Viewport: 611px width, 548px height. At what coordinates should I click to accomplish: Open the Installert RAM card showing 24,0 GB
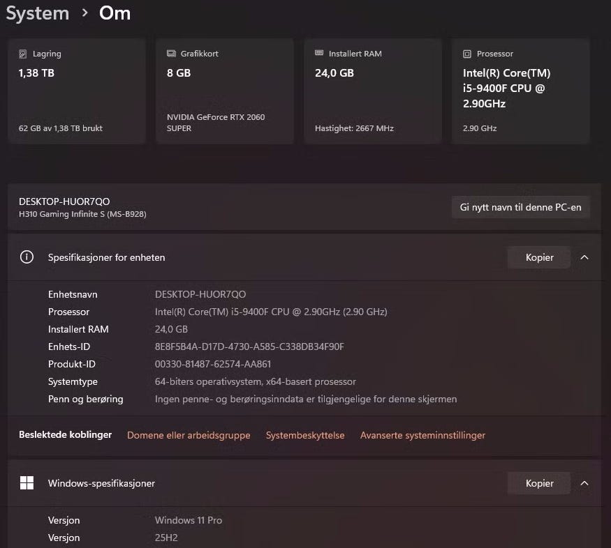click(x=373, y=91)
